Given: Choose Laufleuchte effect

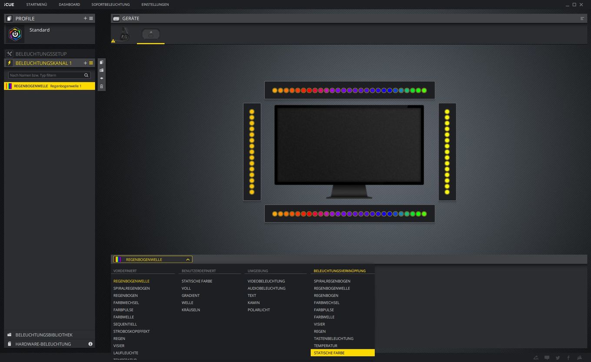Looking at the screenshot, I should click(x=126, y=353).
